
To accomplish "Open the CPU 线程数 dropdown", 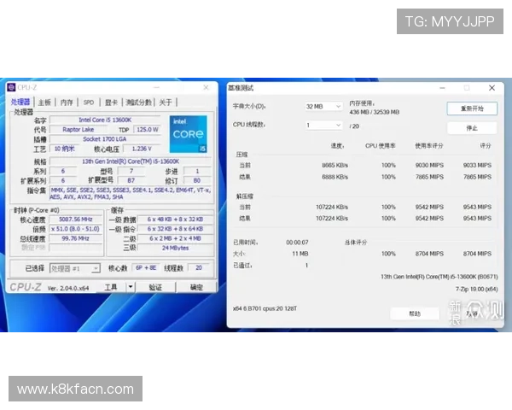I will coord(323,126).
